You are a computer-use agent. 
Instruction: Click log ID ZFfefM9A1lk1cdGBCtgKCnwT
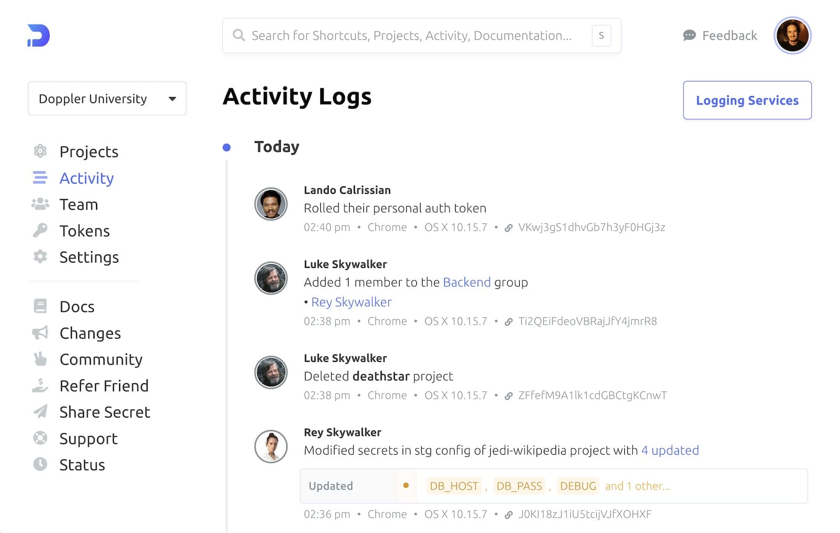click(x=592, y=395)
